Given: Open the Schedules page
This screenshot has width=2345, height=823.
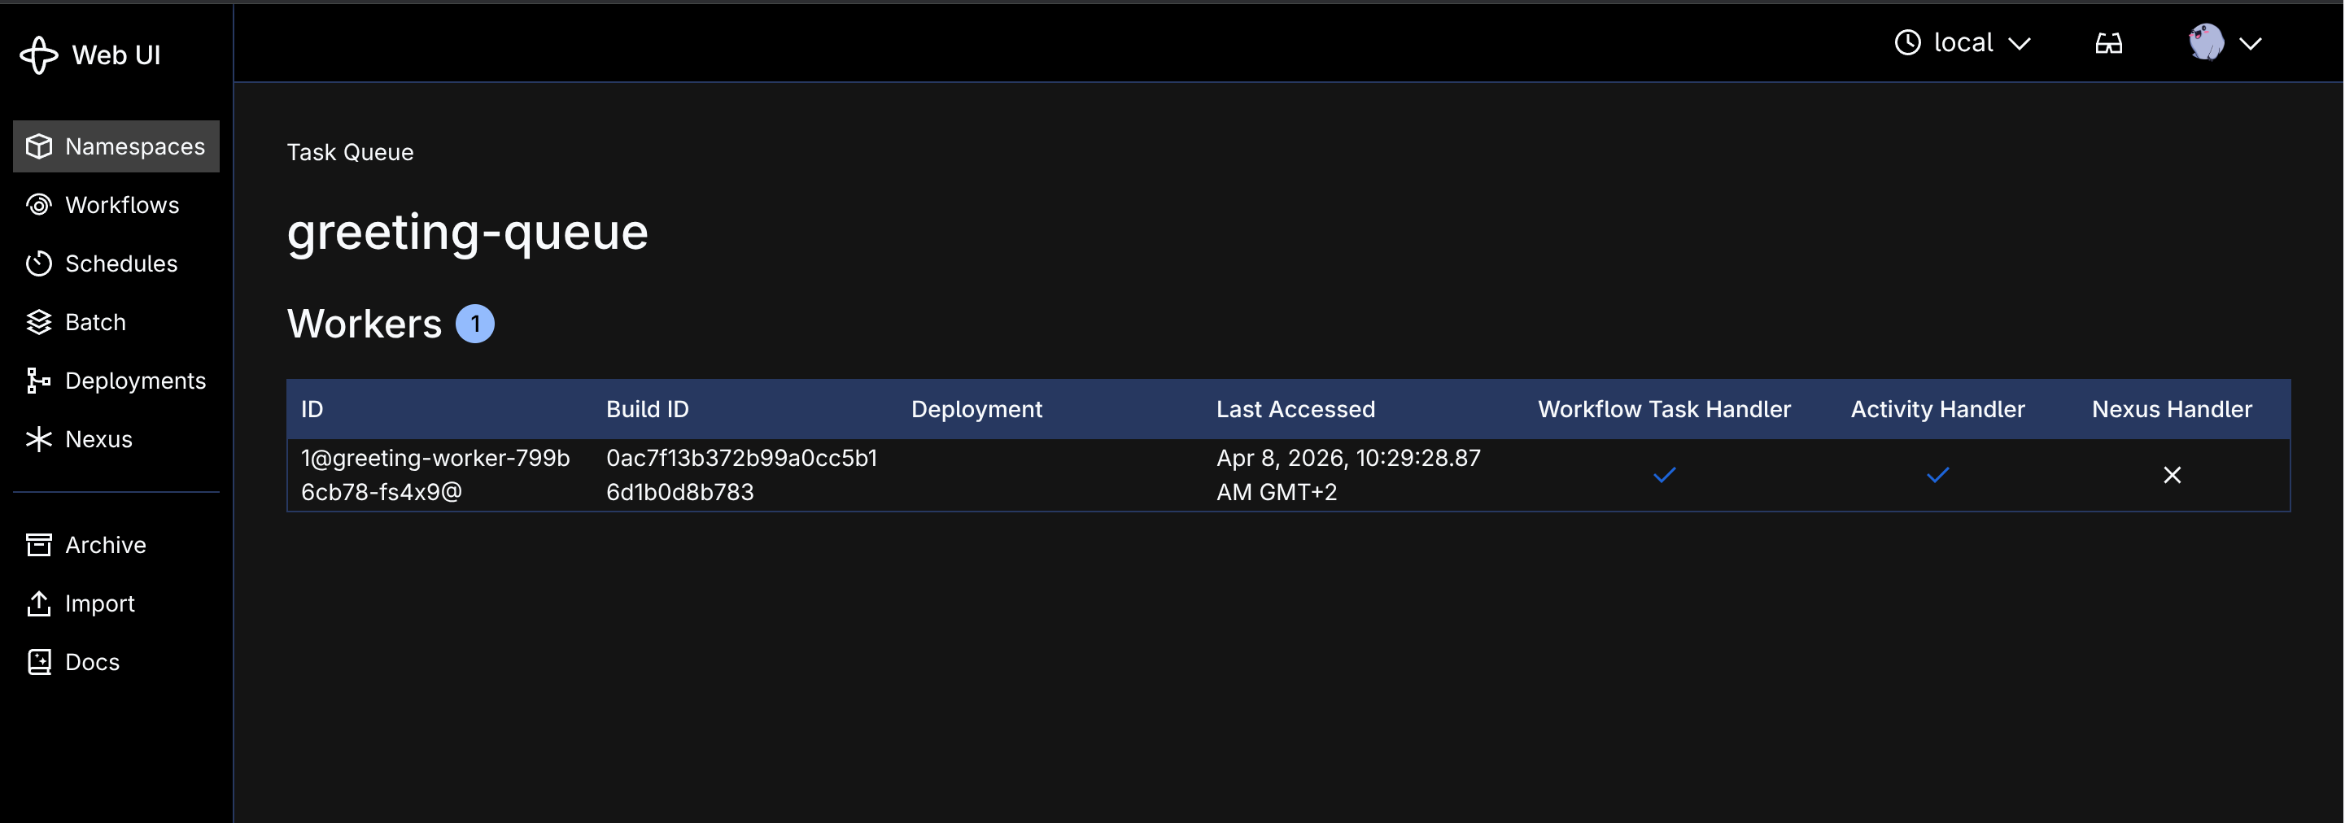Looking at the screenshot, I should point(38,263).
